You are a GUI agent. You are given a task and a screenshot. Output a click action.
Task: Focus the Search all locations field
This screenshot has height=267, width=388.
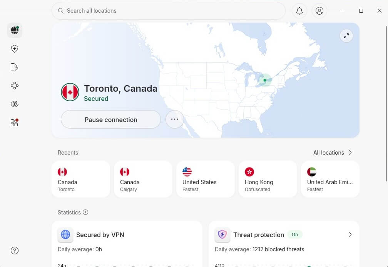click(169, 11)
